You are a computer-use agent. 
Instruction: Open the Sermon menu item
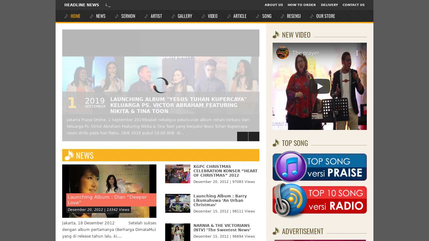point(128,16)
